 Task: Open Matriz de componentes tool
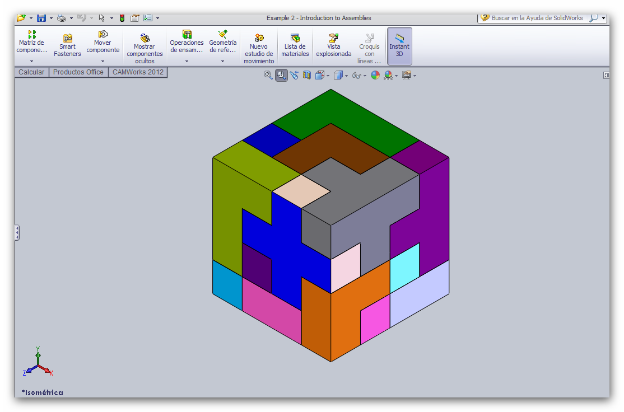(x=31, y=42)
